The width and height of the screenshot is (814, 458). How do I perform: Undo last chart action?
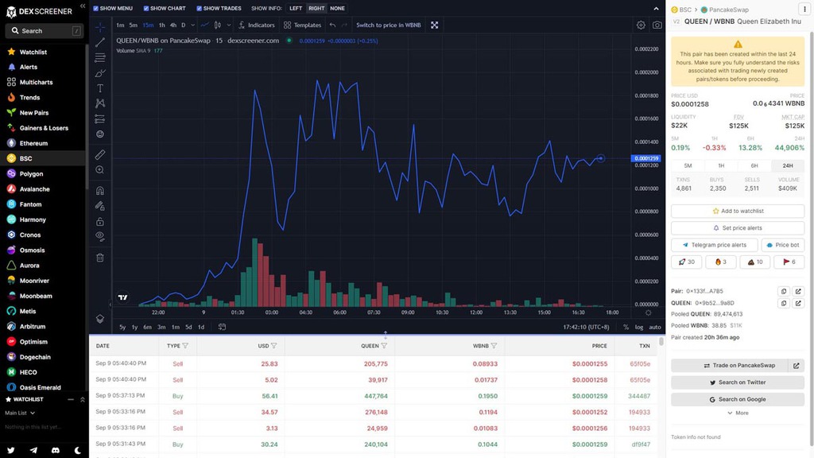pyautogui.click(x=333, y=25)
